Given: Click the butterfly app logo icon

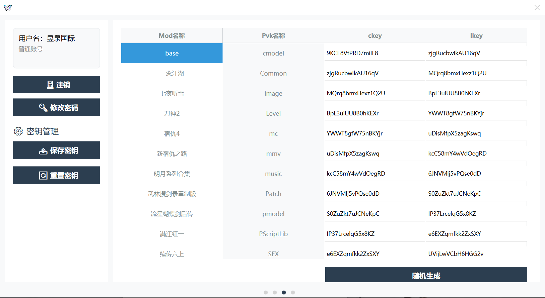Looking at the screenshot, I should click(8, 7).
